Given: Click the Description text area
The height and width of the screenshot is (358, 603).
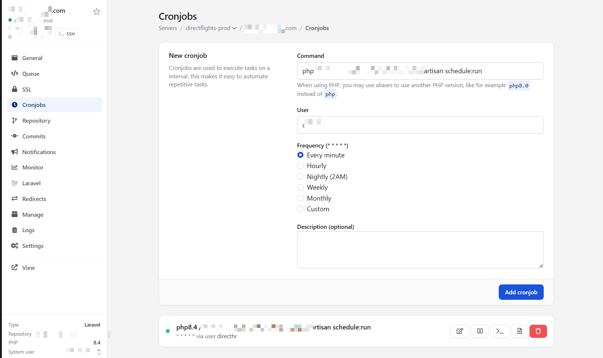Looking at the screenshot, I should 420,250.
